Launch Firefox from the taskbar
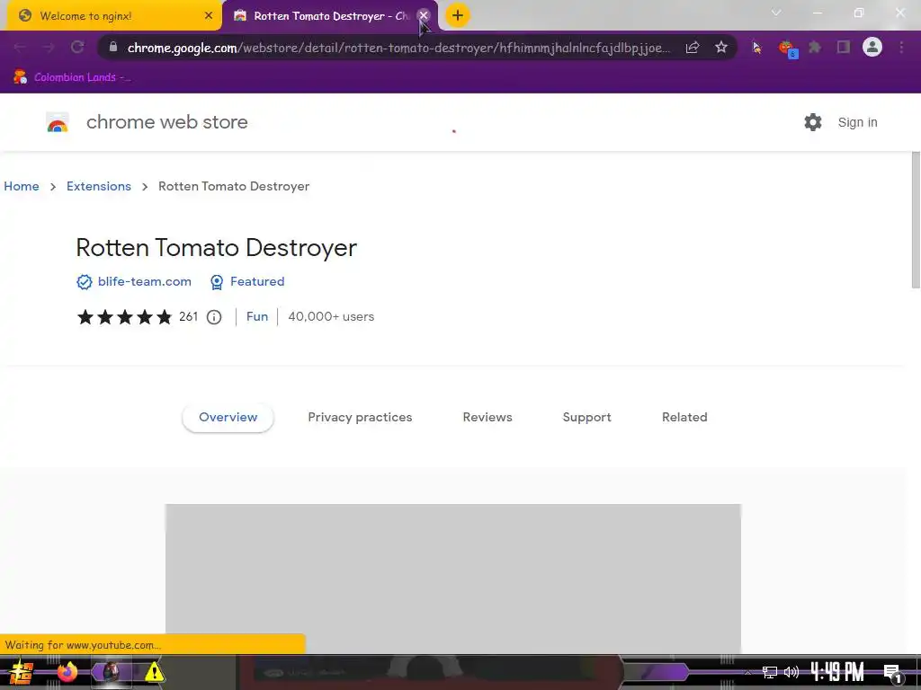Image resolution: width=921 pixels, height=690 pixels. coord(67,672)
